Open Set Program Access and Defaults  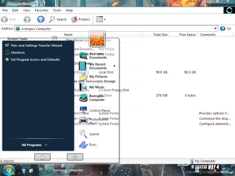(x=35, y=60)
